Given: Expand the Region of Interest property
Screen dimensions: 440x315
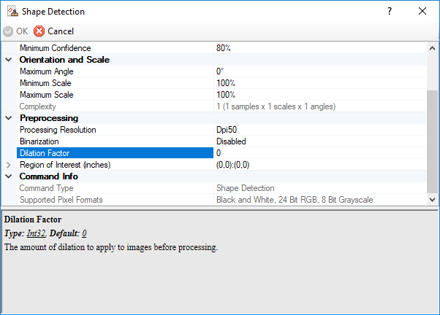Looking at the screenshot, I should coord(9,165).
